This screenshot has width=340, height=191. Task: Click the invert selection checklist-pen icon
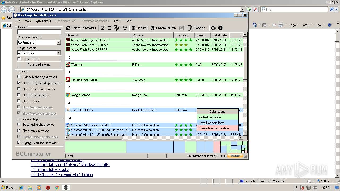click(116, 28)
